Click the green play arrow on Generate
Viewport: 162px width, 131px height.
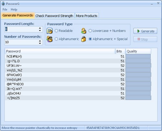[138, 31]
